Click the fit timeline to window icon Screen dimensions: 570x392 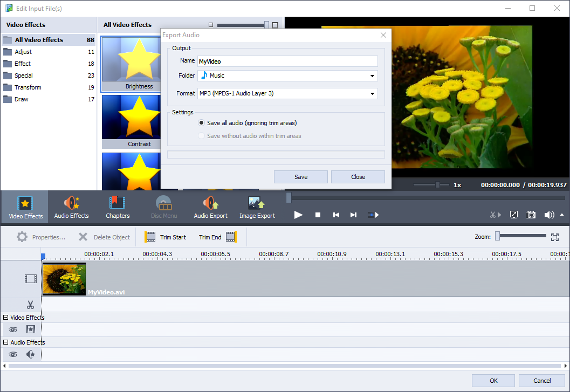point(555,237)
